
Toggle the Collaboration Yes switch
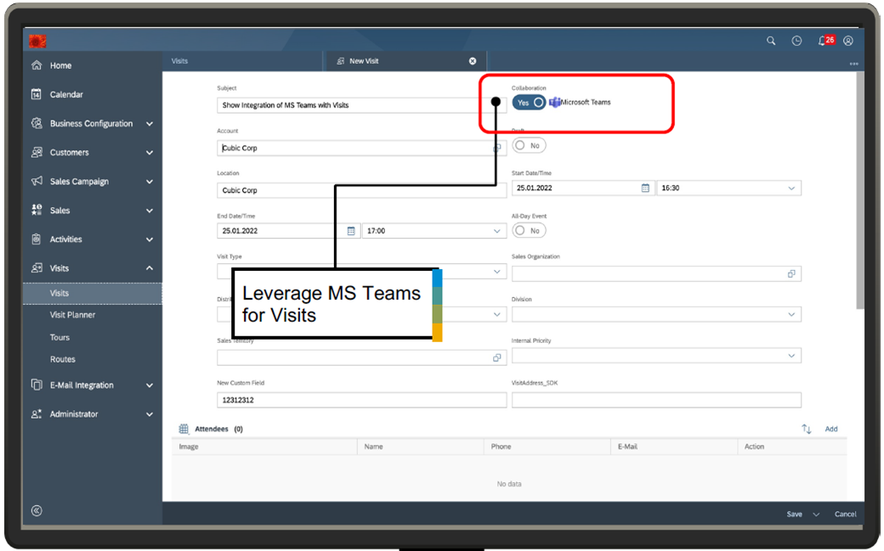click(x=529, y=103)
